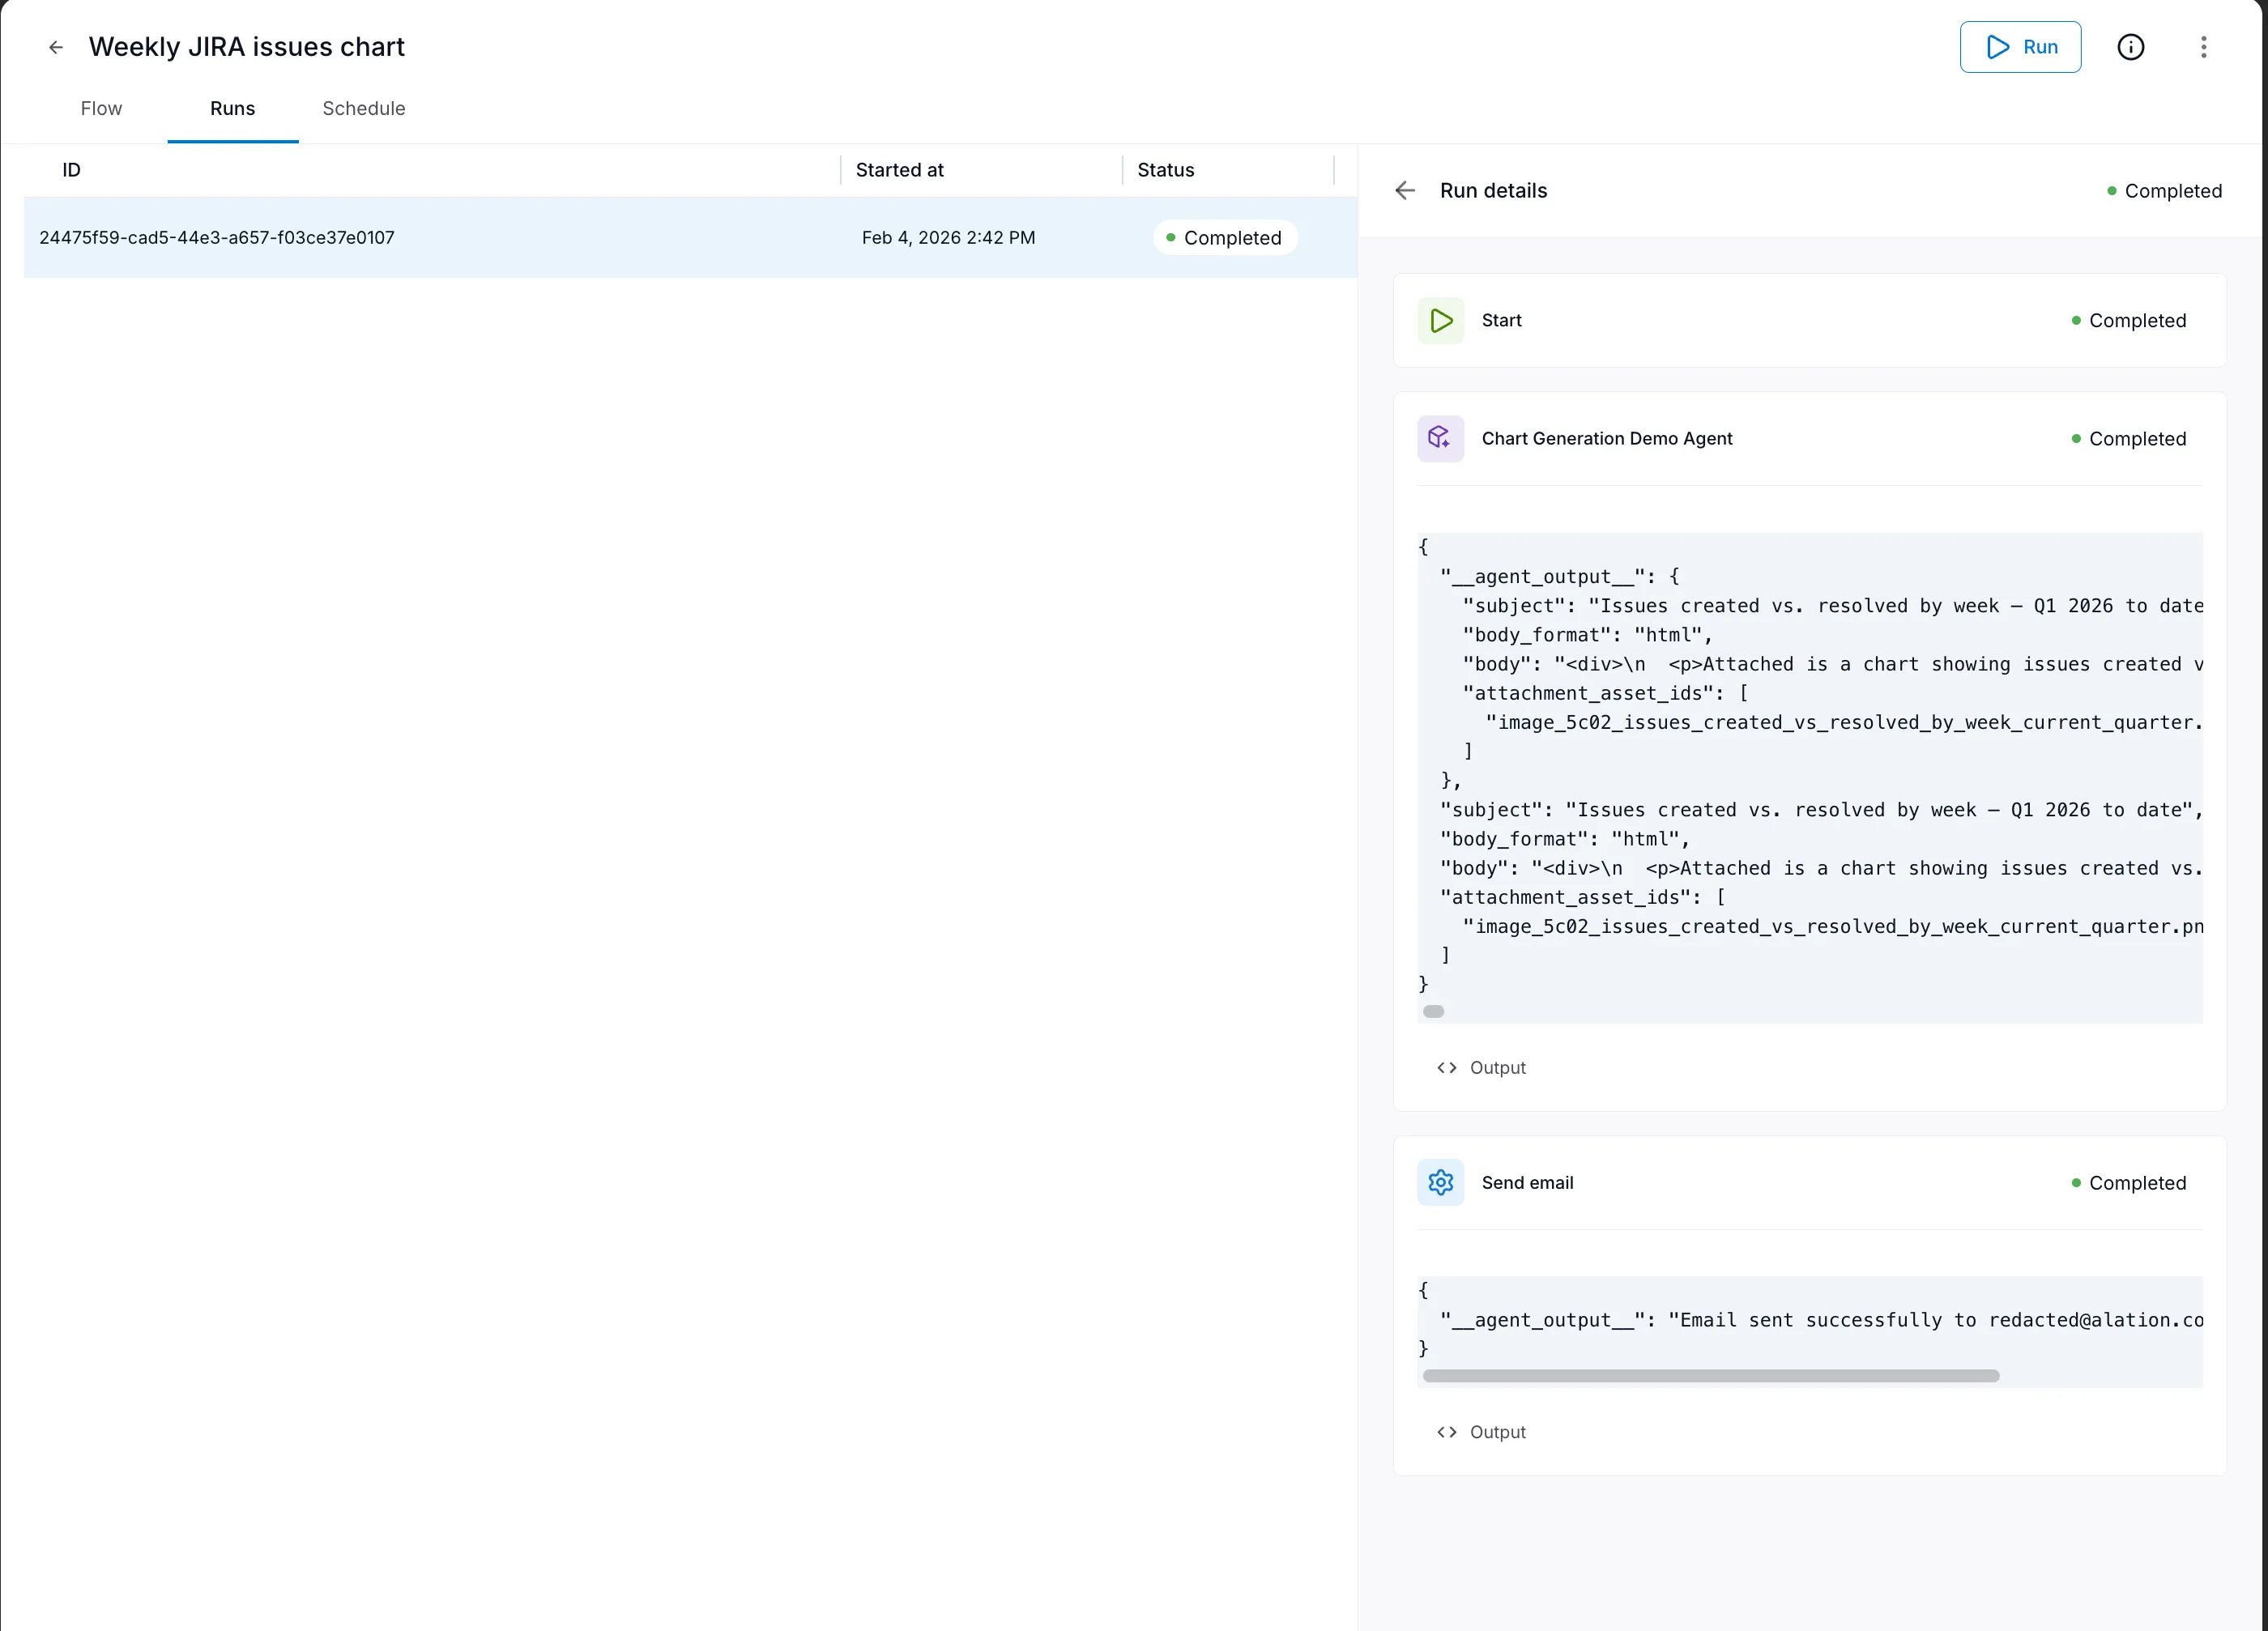
Task: Select the run starting with 24475f59
Action: [x=217, y=237]
